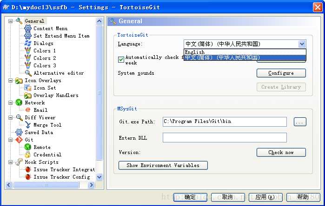
Task: Open Configure for system sounds
Action: [x=281, y=73]
